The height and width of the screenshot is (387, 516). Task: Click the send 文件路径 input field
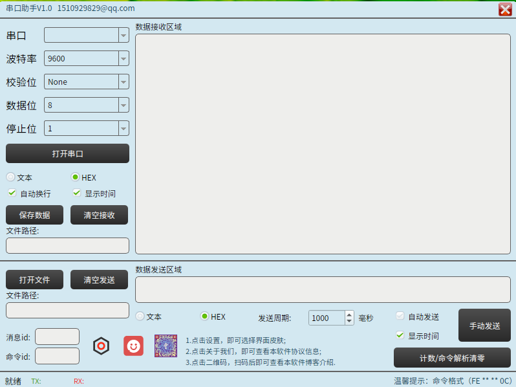(x=67, y=310)
